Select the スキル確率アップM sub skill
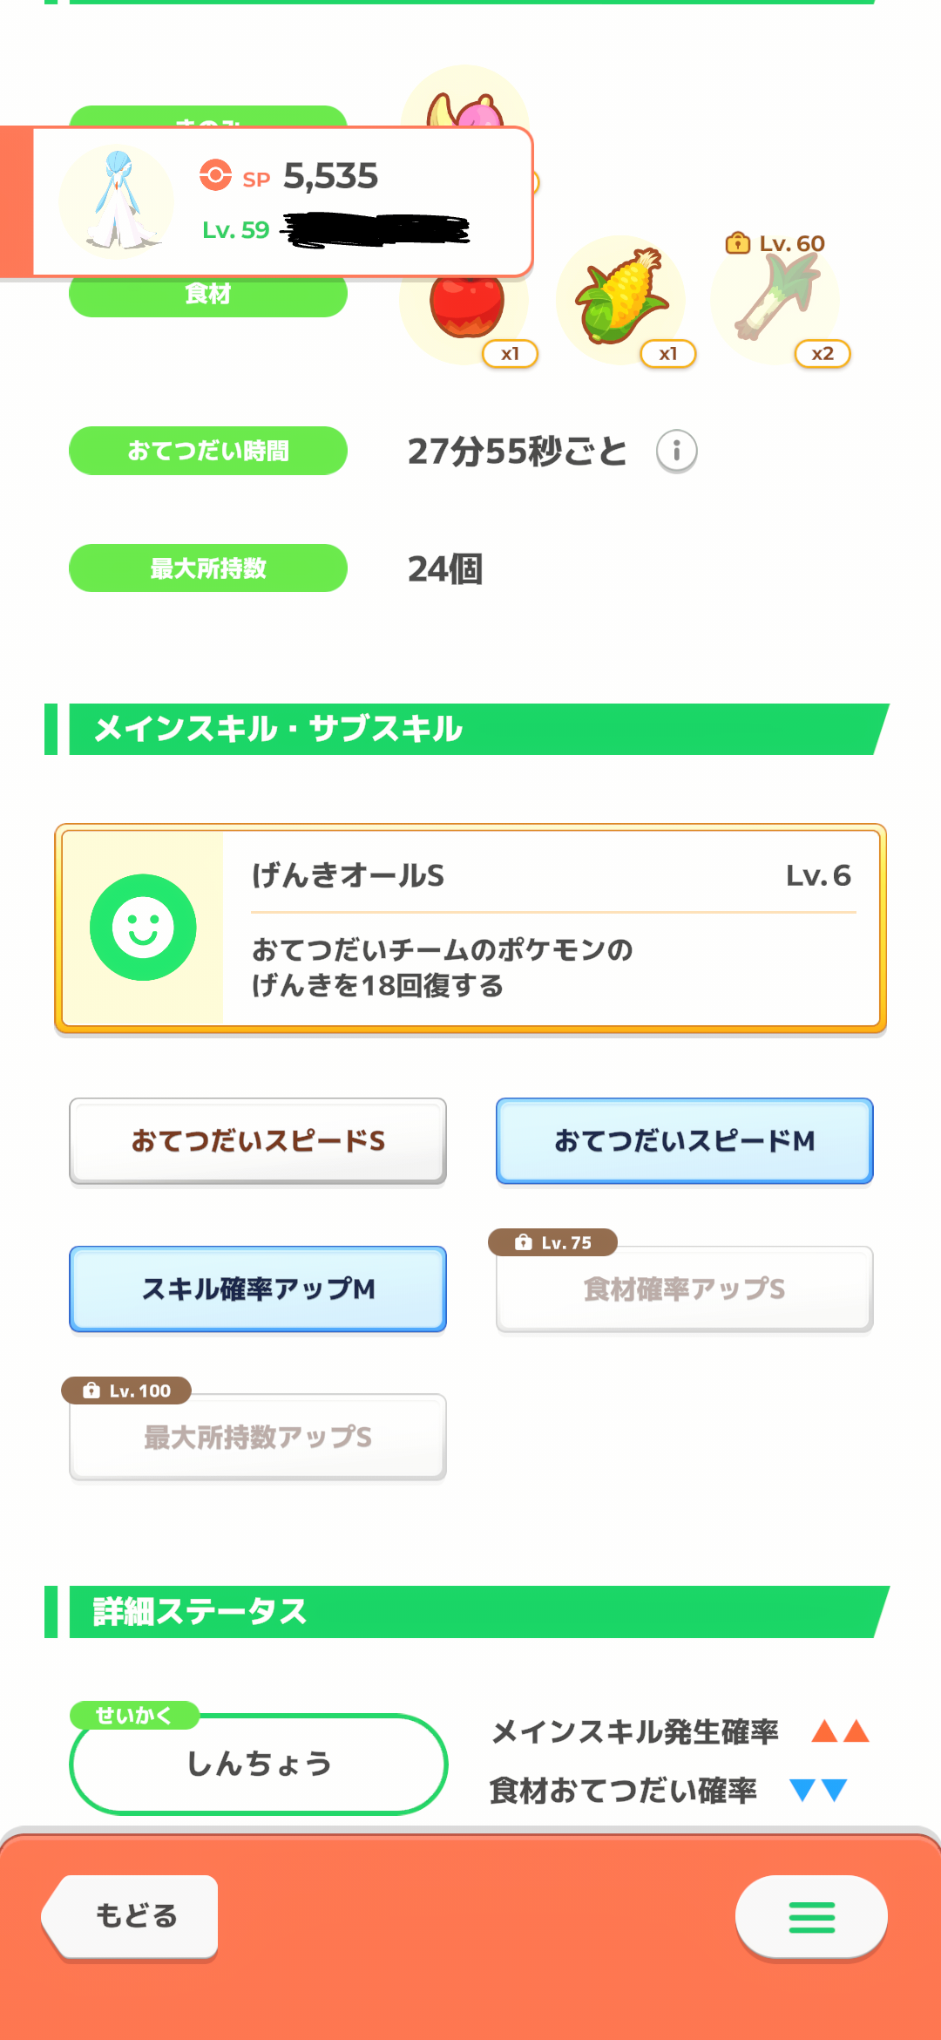The height and width of the screenshot is (2040, 941). click(x=258, y=1289)
